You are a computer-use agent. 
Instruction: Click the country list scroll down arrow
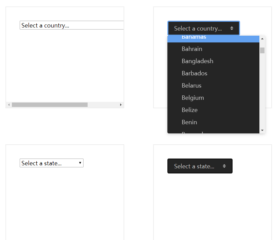(262, 130)
